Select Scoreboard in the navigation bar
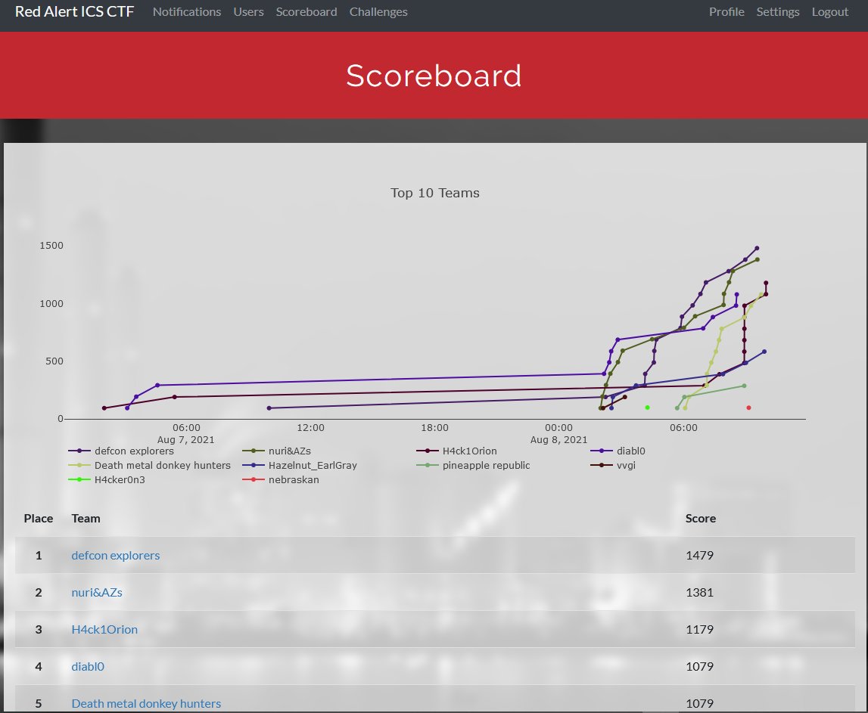This screenshot has width=868, height=713. tap(306, 11)
